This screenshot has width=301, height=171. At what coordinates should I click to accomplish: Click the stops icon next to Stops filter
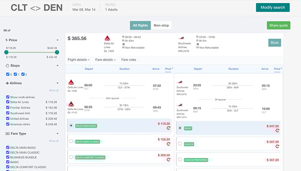7,66
